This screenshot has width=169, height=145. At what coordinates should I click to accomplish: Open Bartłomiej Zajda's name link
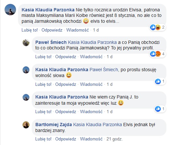tap(54, 125)
